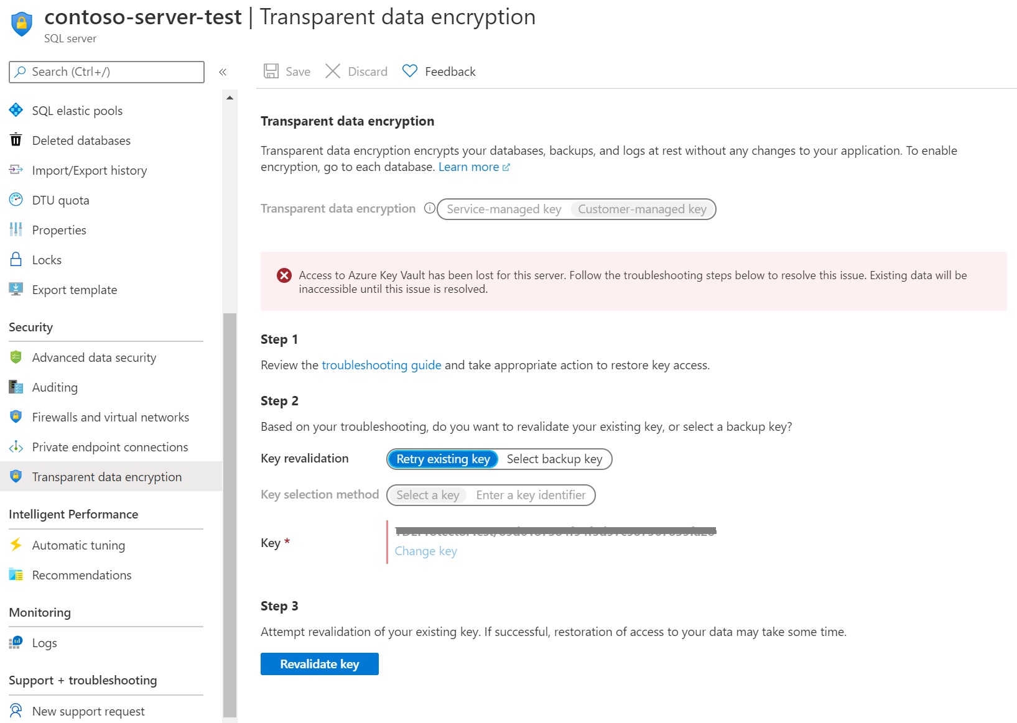Open the troubleshooting guide link
1017x723 pixels.
click(x=381, y=365)
